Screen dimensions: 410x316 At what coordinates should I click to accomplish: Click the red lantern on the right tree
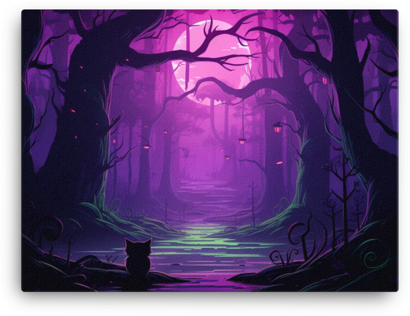(277, 126)
